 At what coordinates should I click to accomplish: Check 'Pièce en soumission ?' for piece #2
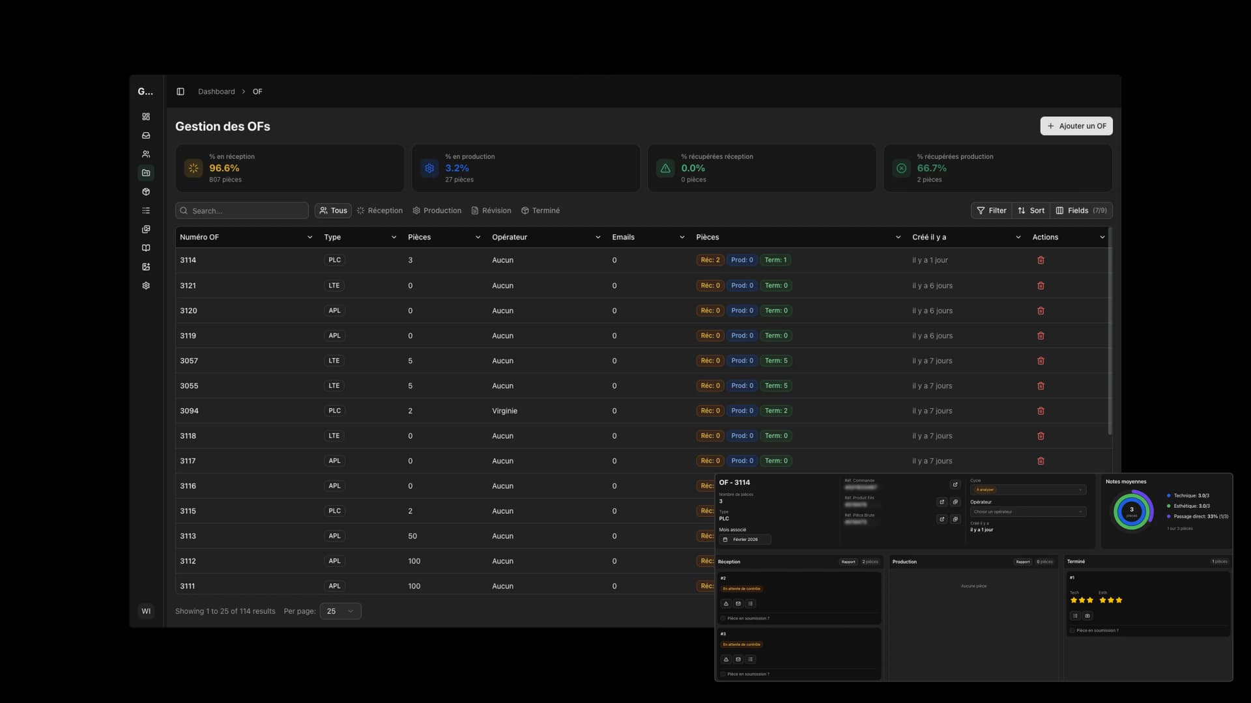point(723,618)
